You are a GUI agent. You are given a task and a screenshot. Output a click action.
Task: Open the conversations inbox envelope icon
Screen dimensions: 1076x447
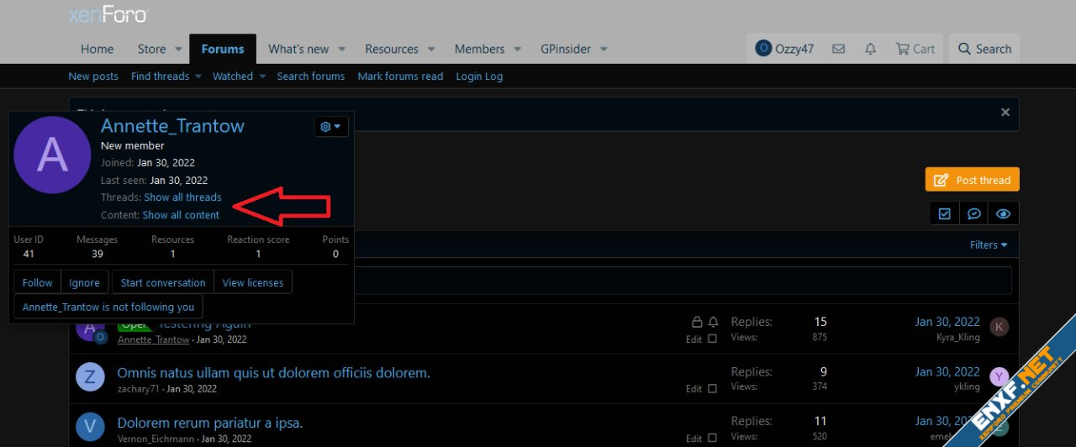(838, 49)
